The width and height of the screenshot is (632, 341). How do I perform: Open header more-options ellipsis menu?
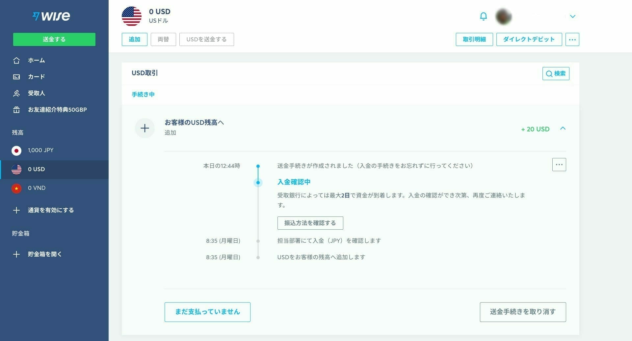click(x=572, y=39)
